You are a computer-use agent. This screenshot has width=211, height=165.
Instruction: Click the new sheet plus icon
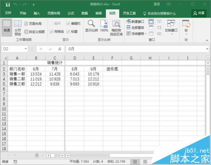tap(37, 155)
